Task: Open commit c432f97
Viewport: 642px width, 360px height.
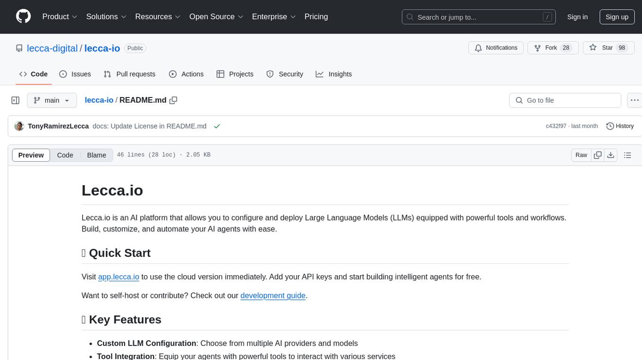Action: (x=557, y=126)
